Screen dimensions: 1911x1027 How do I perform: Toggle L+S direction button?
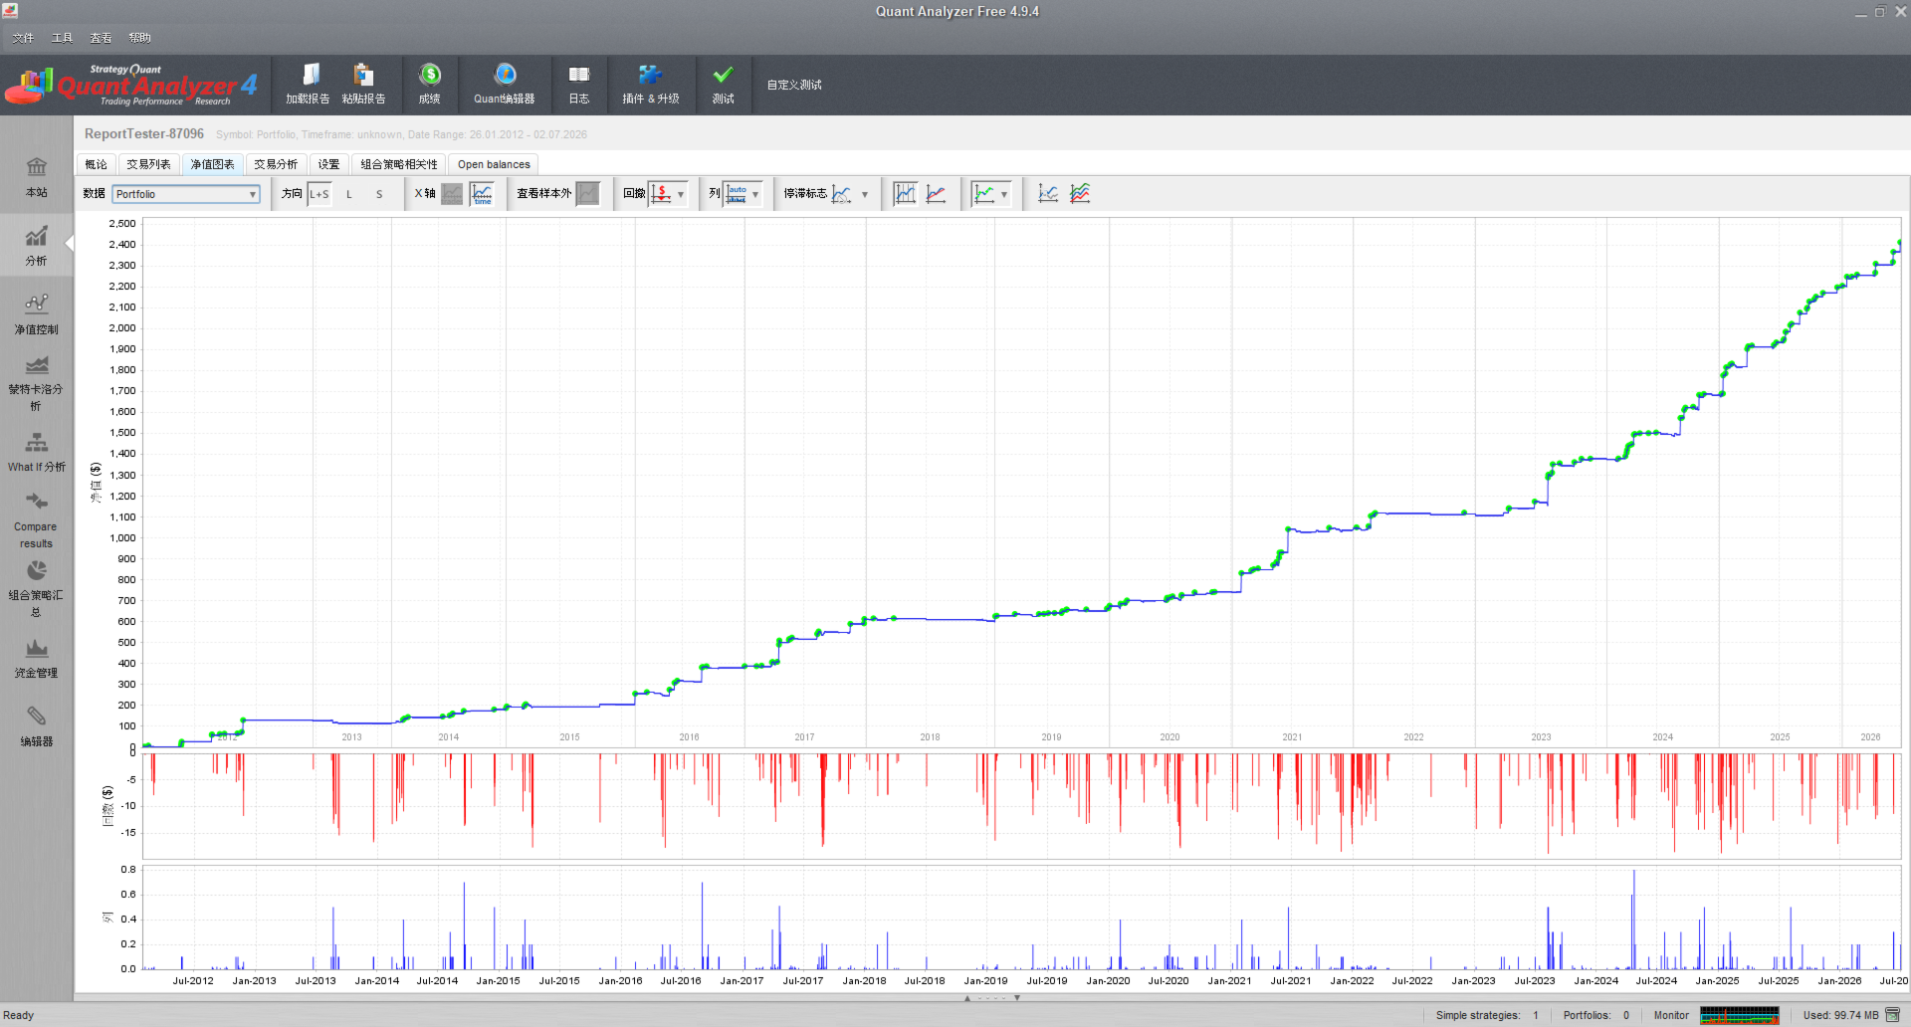[319, 194]
